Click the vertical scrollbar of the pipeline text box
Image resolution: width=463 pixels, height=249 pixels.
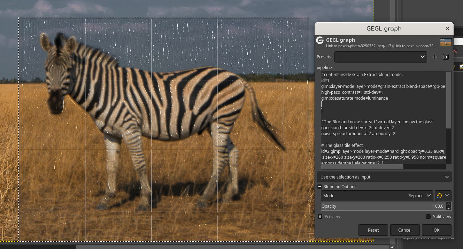click(x=449, y=100)
